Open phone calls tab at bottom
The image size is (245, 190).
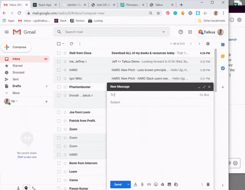click(x=34, y=188)
